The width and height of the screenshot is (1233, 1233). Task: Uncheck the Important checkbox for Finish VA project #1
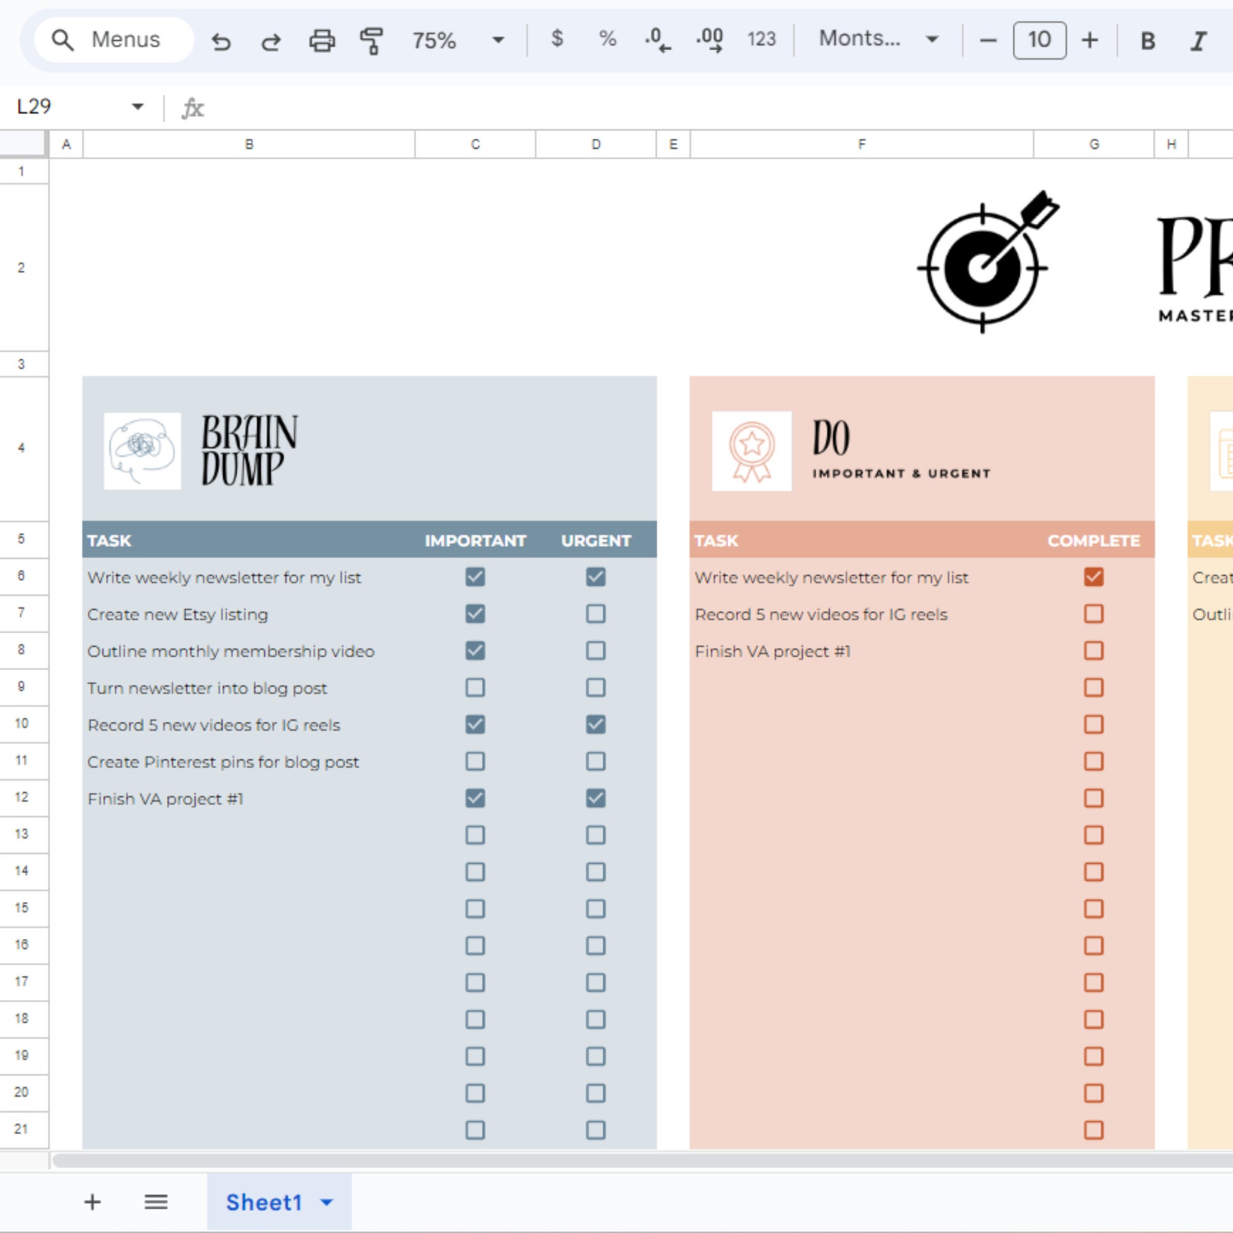click(474, 798)
